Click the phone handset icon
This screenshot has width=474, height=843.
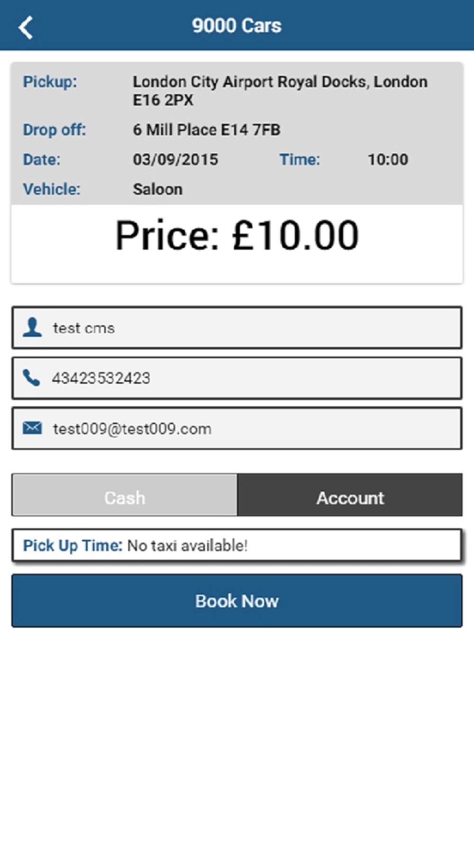[31, 378]
